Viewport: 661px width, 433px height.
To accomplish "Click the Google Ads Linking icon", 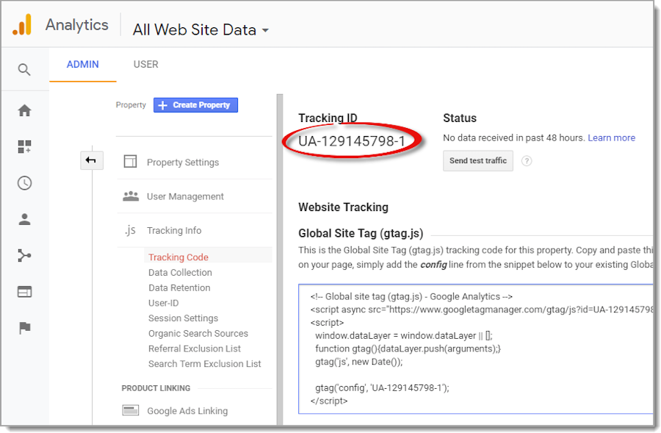I will point(130,409).
